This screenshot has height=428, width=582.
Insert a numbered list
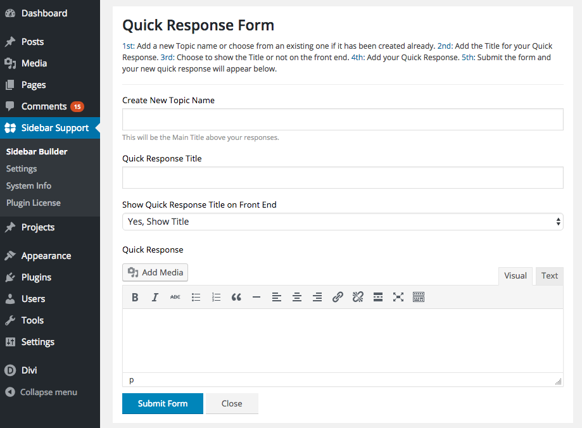click(x=216, y=297)
